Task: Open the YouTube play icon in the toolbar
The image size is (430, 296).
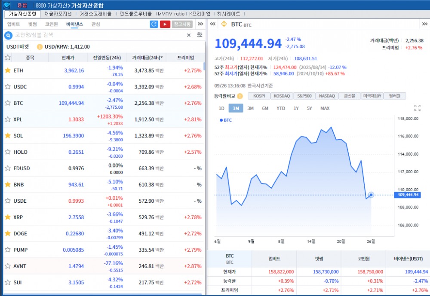Action: (165, 24)
